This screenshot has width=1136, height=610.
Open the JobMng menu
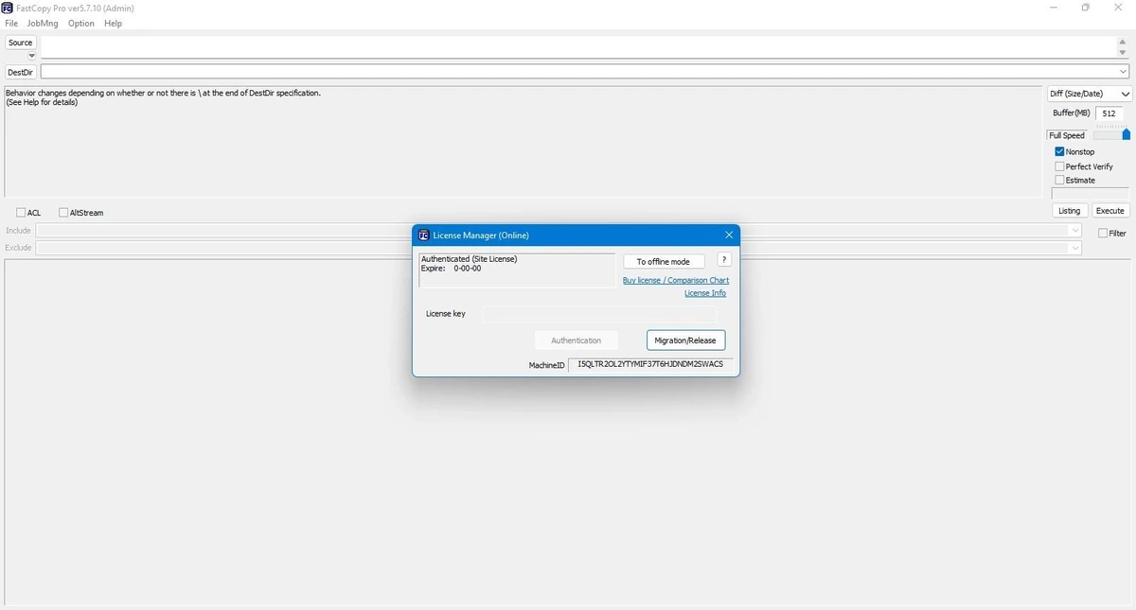[43, 24]
